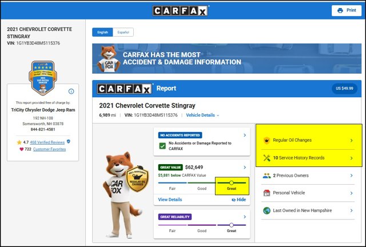Click the oil can shield icon
The width and height of the screenshot is (366, 247).
[266, 140]
